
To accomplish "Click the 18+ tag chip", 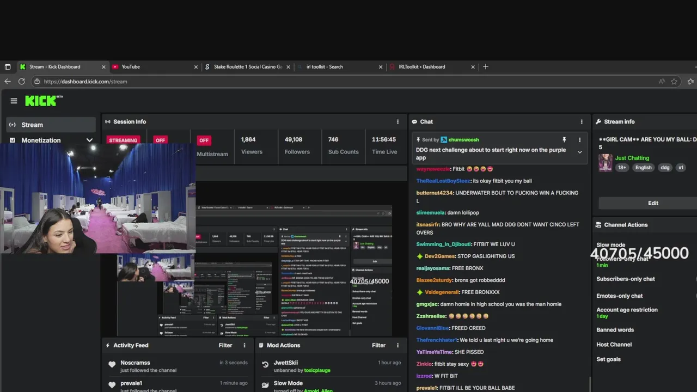I will pyautogui.click(x=622, y=168).
